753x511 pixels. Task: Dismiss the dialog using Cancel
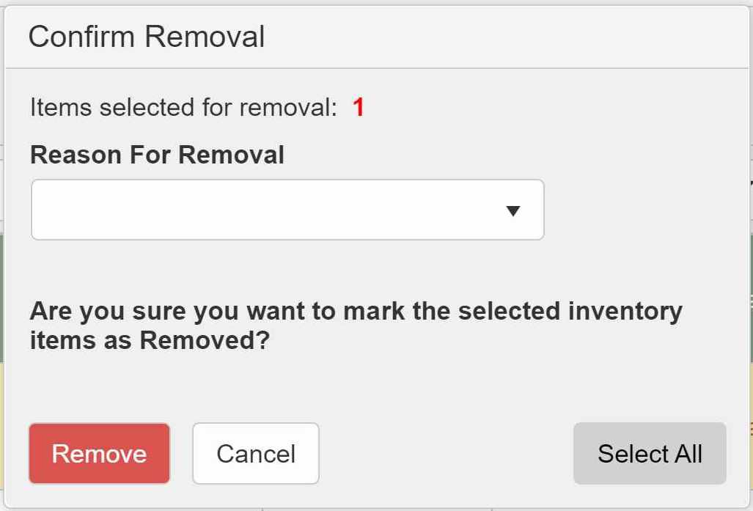(x=255, y=453)
